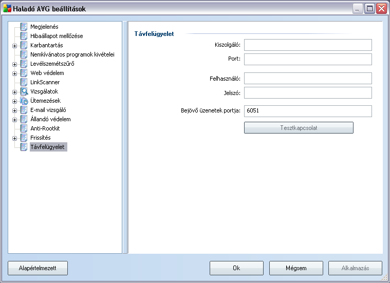
Task: Click the Levélszemétszűrő page icon
Action: click(24, 64)
